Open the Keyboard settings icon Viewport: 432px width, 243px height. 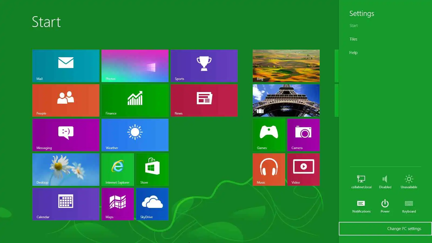(x=409, y=206)
